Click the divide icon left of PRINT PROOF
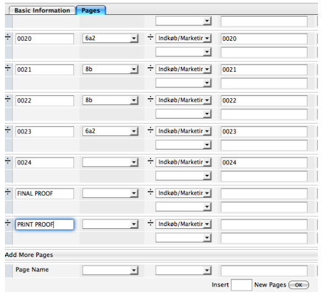Image resolution: width=324 pixels, height=295 pixels. pyautogui.click(x=8, y=223)
